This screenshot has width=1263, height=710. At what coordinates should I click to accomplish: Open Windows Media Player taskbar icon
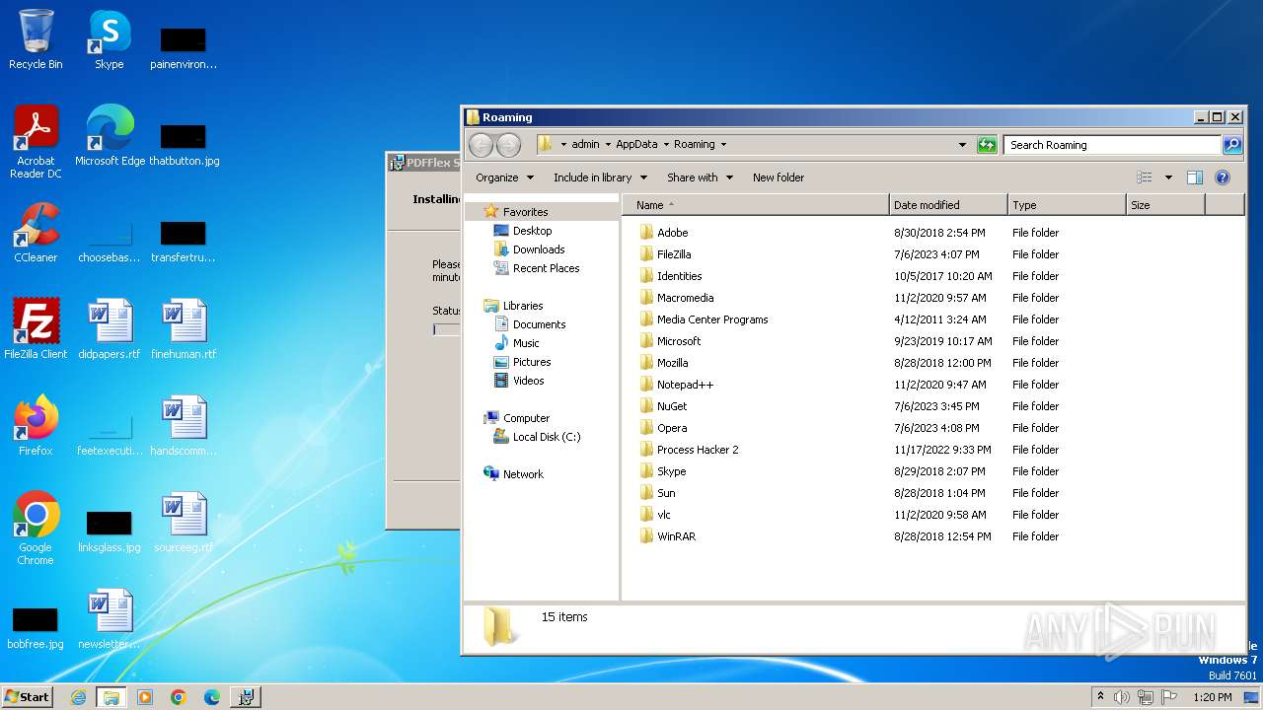coord(145,697)
